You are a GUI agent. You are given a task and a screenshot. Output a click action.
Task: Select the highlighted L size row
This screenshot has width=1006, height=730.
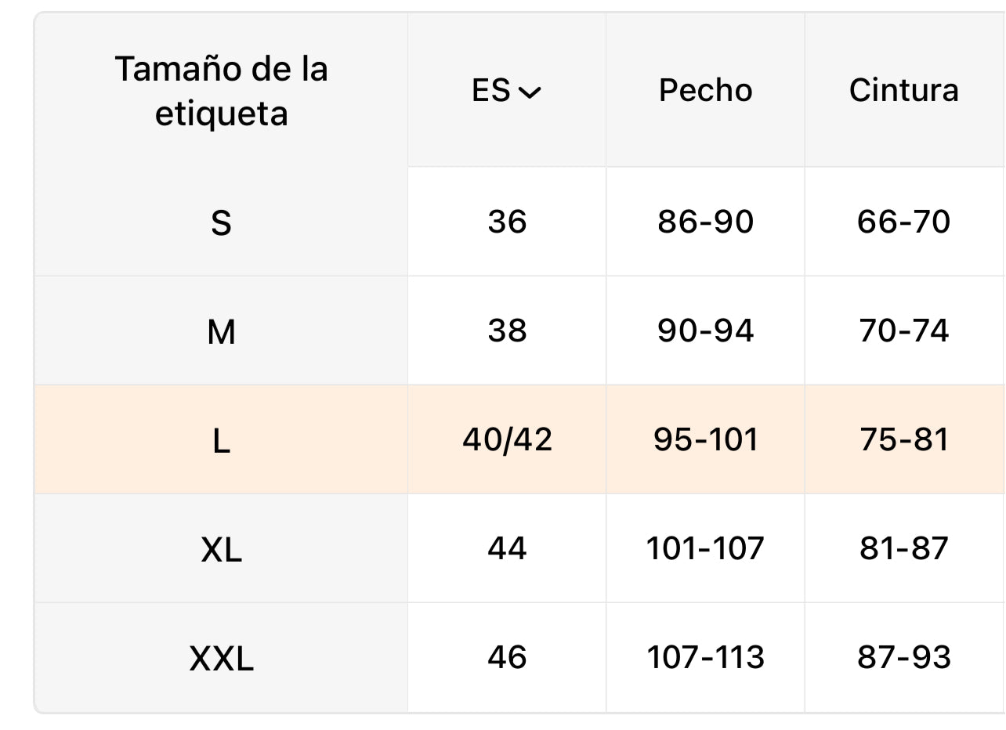pos(221,441)
